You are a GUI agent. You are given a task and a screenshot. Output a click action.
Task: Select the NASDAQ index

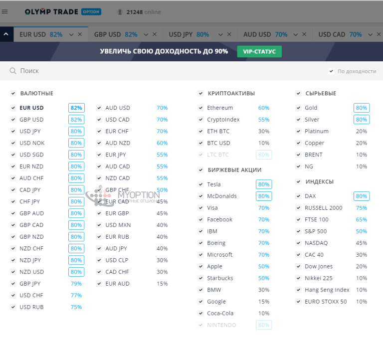(316, 243)
